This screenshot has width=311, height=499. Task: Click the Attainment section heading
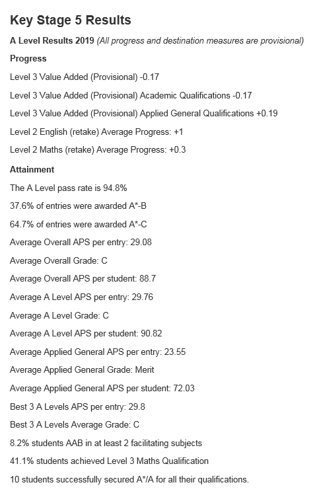point(32,169)
